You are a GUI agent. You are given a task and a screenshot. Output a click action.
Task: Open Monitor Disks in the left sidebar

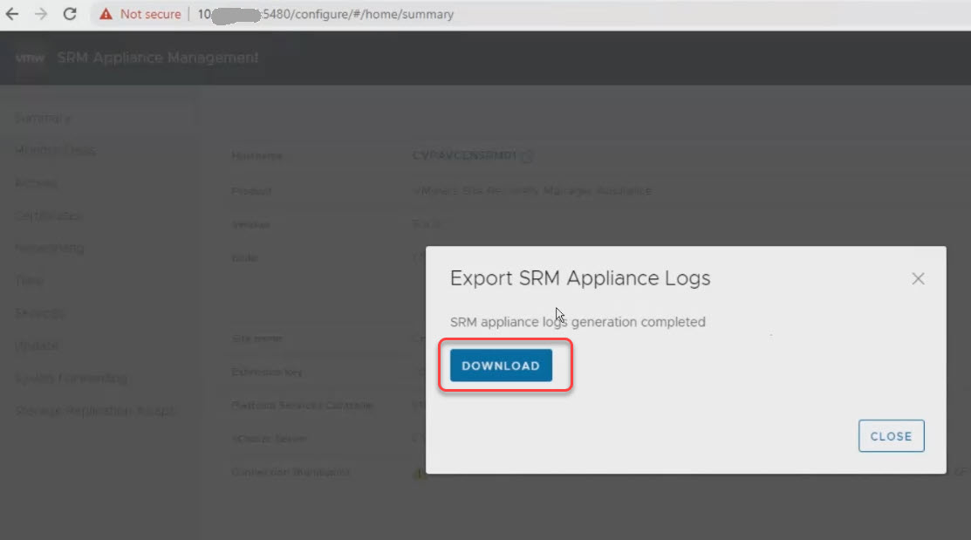coord(55,150)
